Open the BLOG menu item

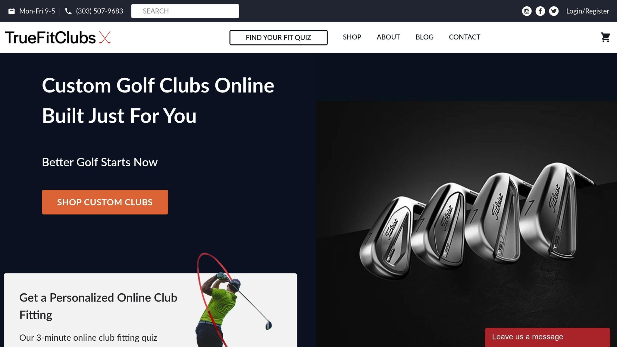pos(424,37)
